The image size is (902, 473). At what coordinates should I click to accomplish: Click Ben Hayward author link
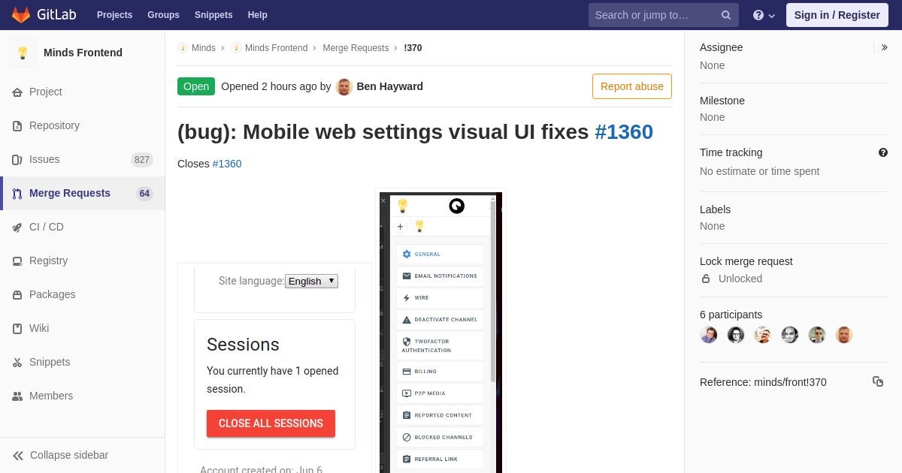389,86
